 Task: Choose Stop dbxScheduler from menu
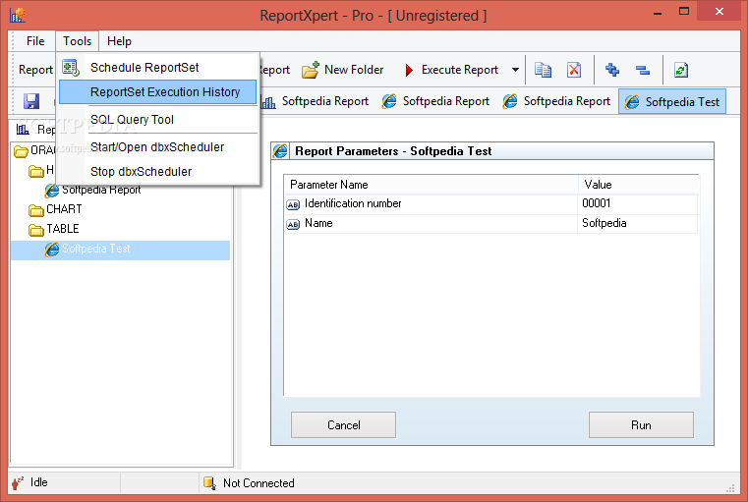[x=158, y=172]
